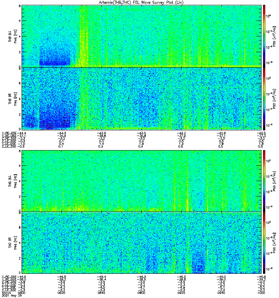Image resolution: width=279 pixels, height=298 pixels.
Task: Click the '-46.6' X_RE_GSE value for THC
Action: click(22, 277)
